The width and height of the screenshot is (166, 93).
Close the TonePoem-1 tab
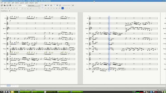(9, 11)
